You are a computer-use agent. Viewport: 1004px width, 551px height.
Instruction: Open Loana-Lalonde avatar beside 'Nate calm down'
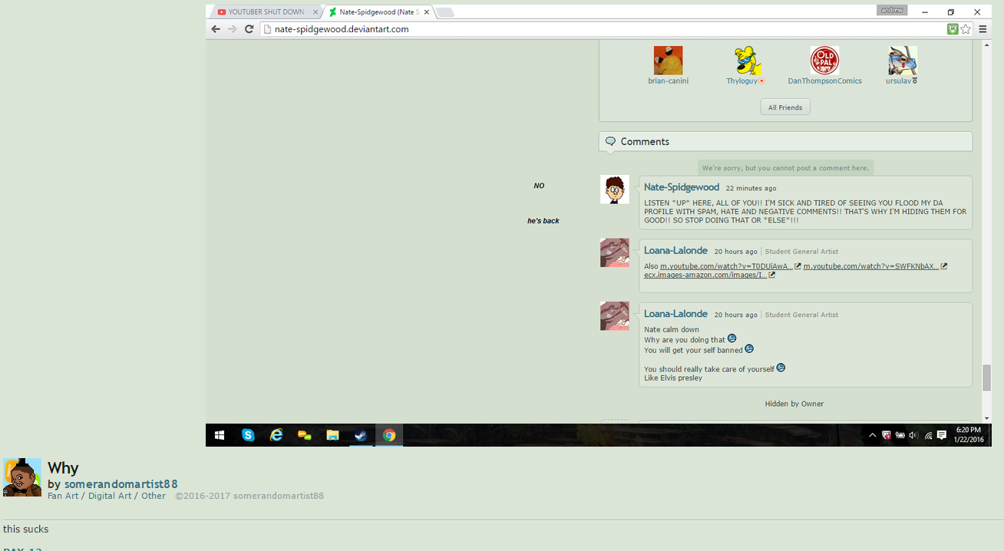pyautogui.click(x=615, y=316)
